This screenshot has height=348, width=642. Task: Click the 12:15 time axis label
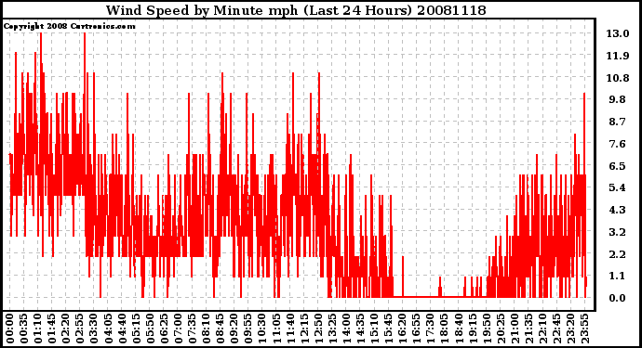click(304, 329)
